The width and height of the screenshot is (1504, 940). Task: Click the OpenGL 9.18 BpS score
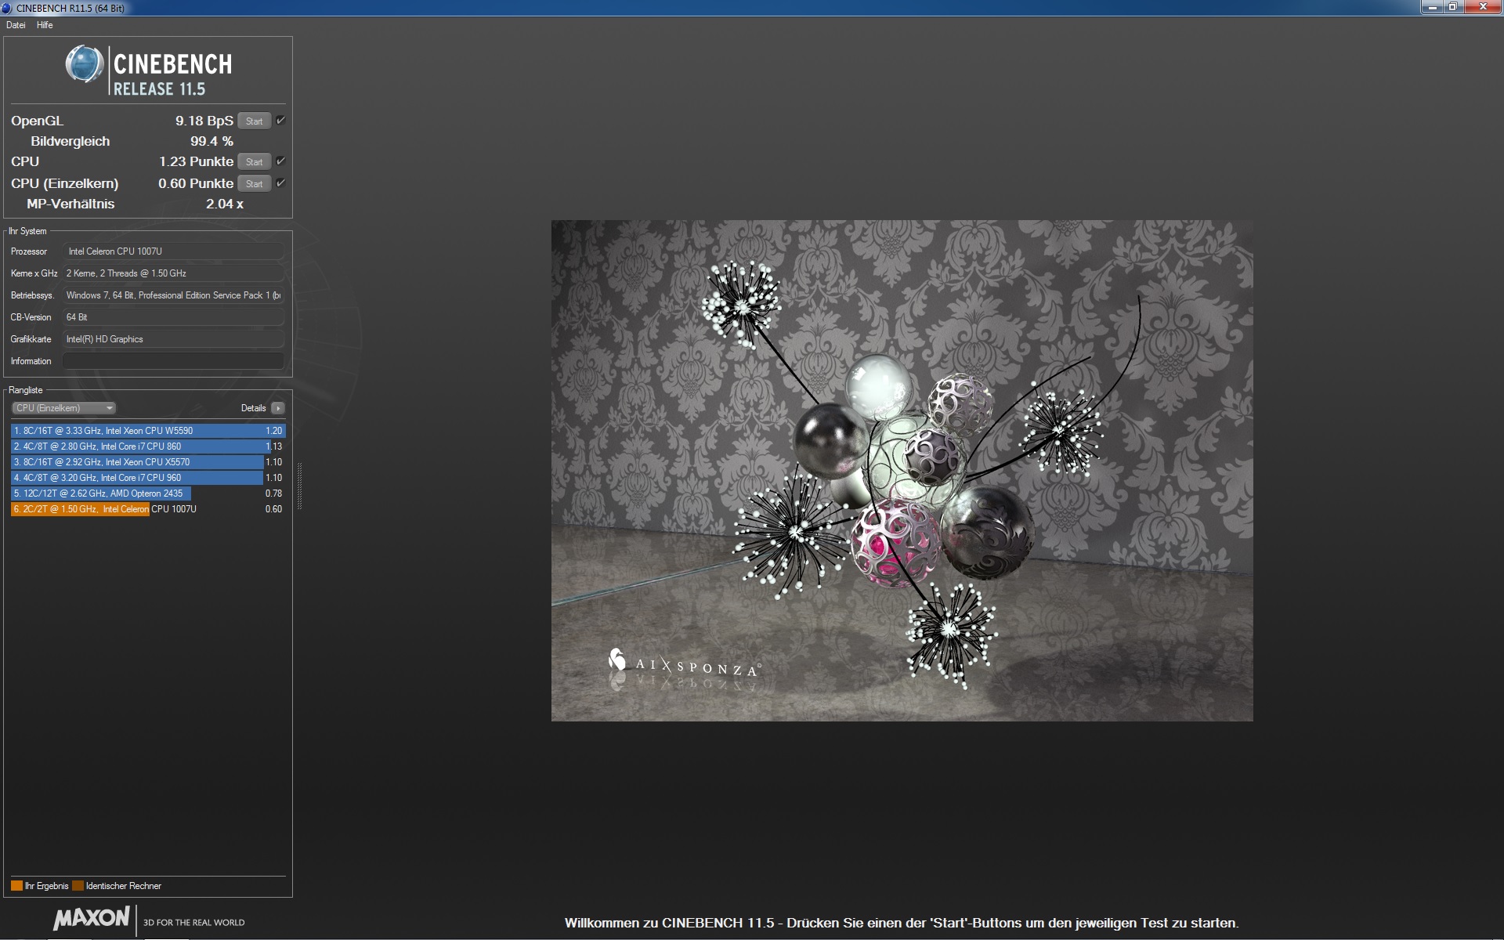pos(204,121)
